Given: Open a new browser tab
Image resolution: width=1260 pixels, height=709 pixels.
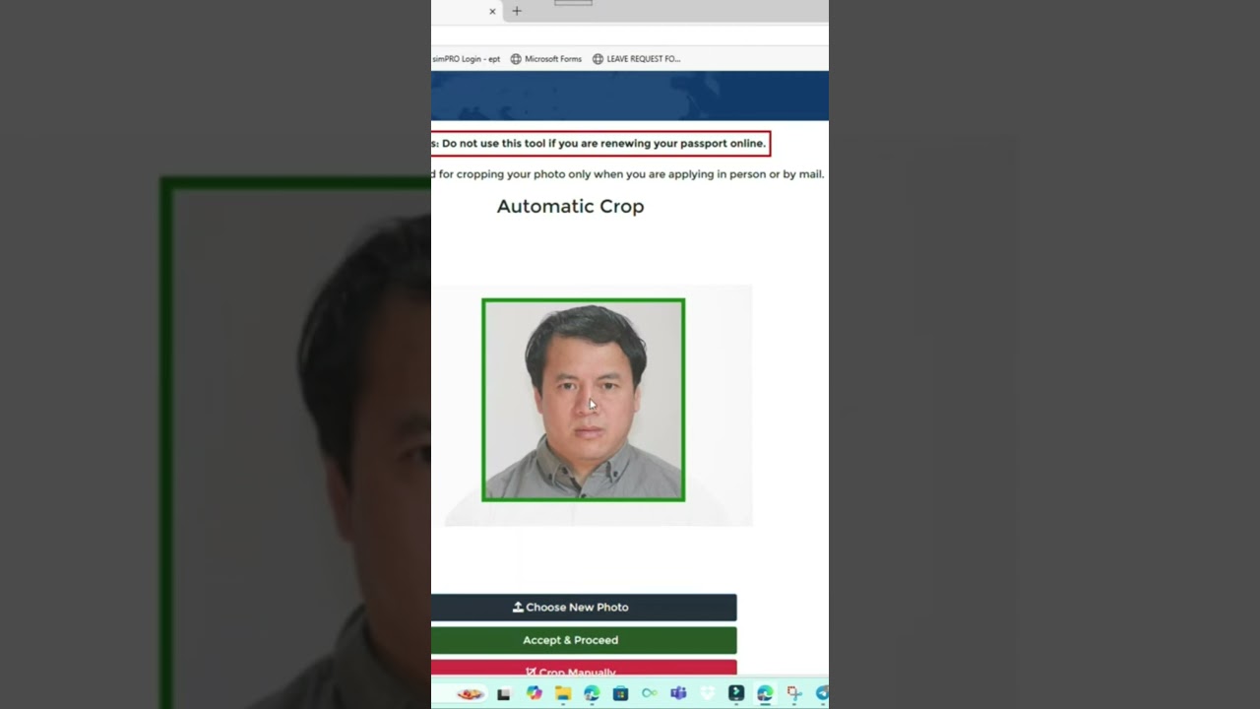Looking at the screenshot, I should tap(517, 11).
